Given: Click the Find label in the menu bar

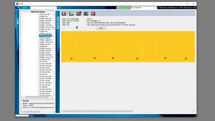Looking at the screenshot, I should click(x=59, y=7).
